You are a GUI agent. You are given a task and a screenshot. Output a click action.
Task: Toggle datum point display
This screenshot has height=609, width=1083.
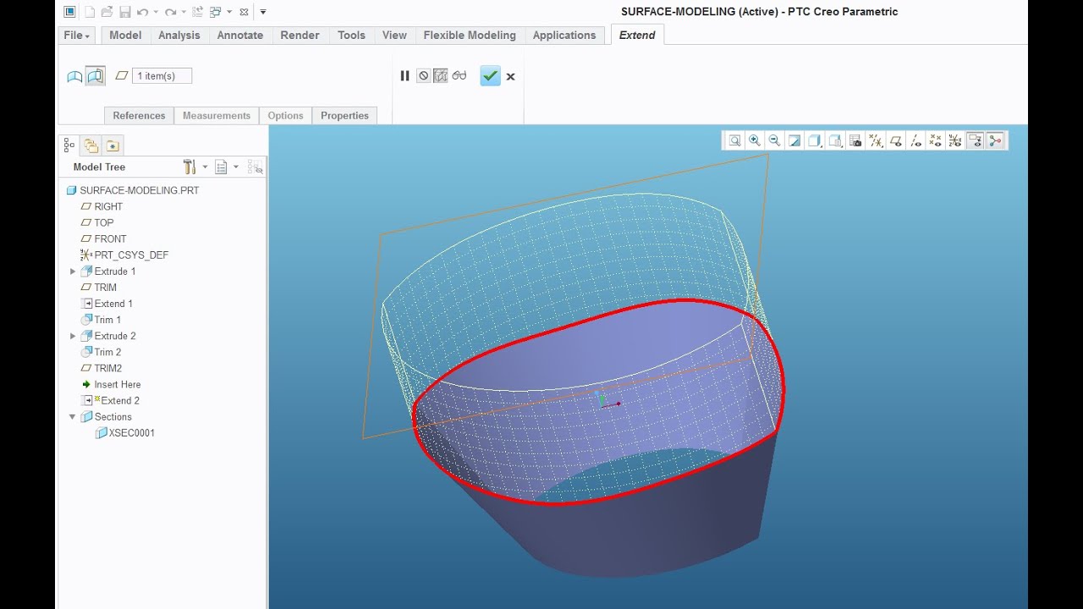click(x=935, y=141)
